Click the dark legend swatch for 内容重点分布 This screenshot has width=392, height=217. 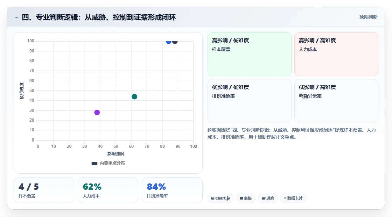point(94,164)
